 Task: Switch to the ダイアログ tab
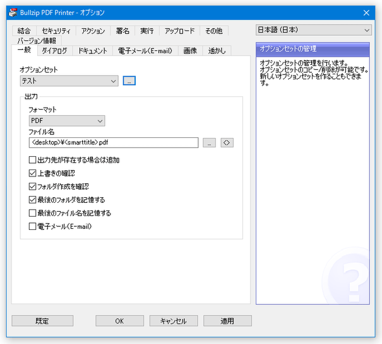click(x=54, y=51)
